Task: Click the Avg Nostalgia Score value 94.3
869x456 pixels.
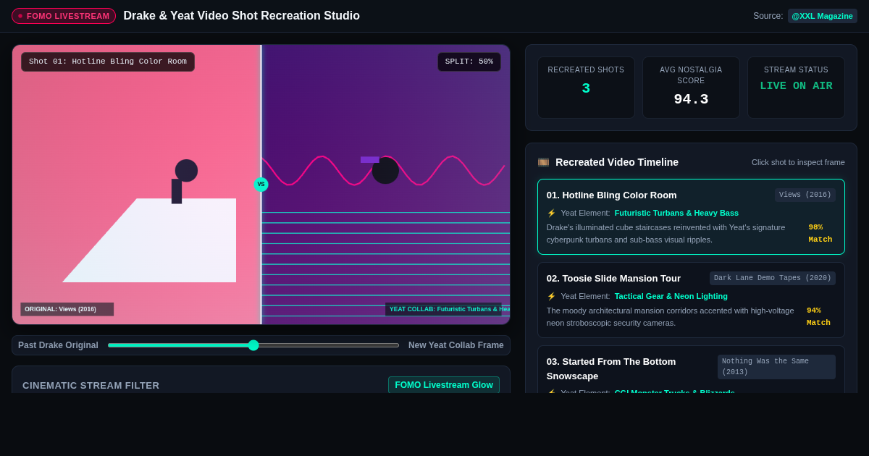Action: coord(691,99)
